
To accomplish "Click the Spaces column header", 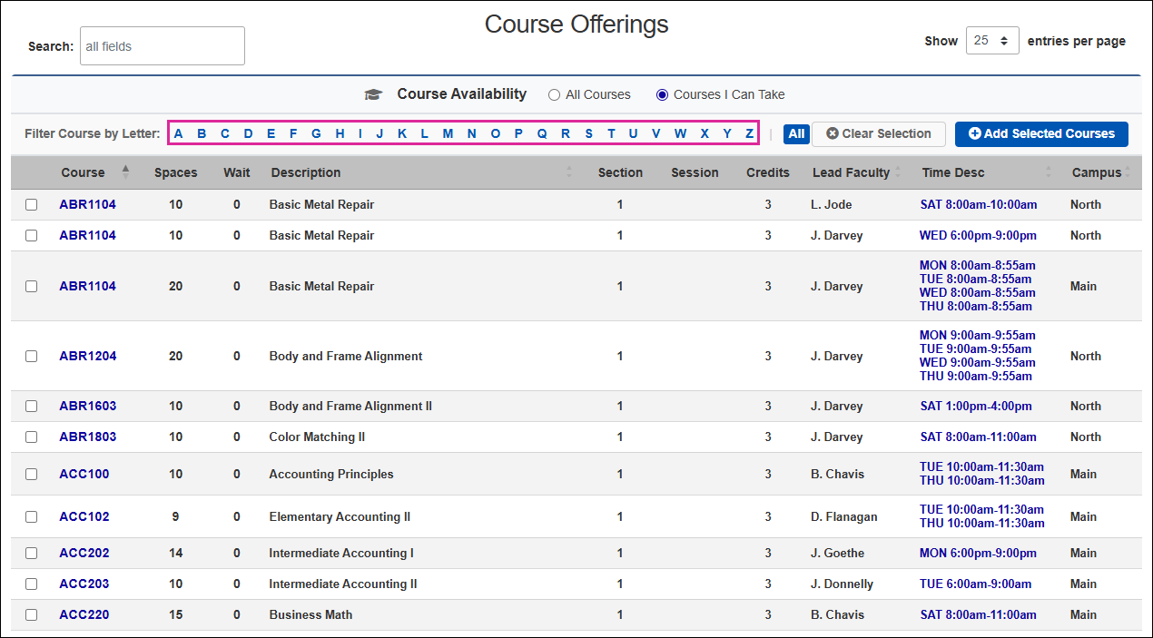I will point(176,172).
